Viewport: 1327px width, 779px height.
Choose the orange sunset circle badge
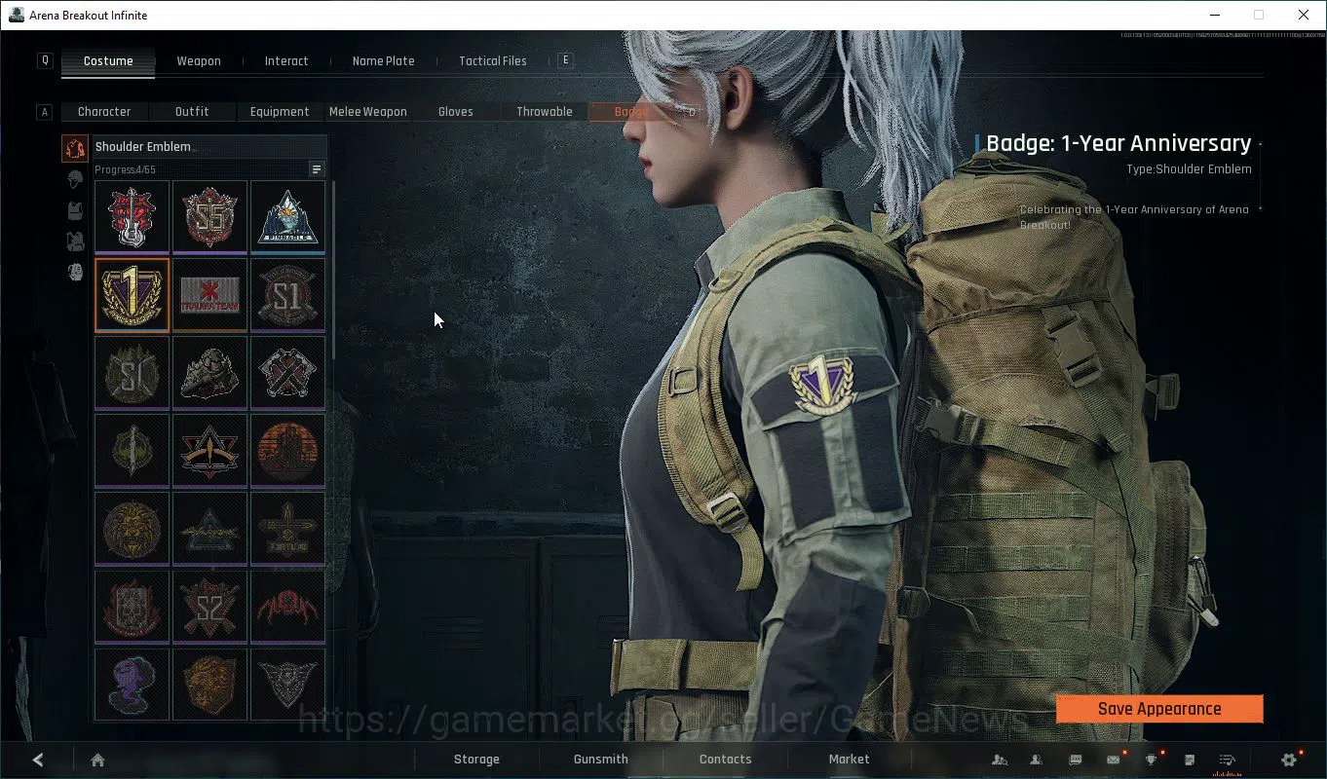(x=287, y=451)
